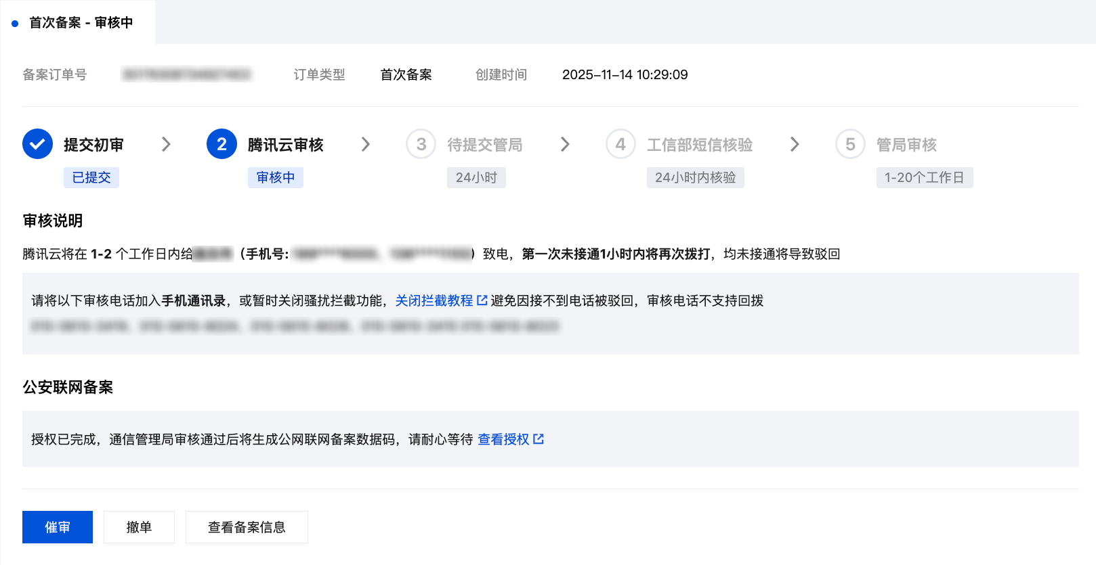Click external link icon beside 查看授权
This screenshot has height=565, width=1096.
point(539,439)
